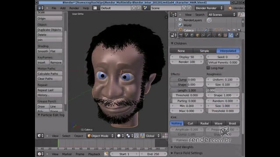Open the Texture checker tab icon
280x157 pixels.
pyautogui.click(x=225, y=35)
